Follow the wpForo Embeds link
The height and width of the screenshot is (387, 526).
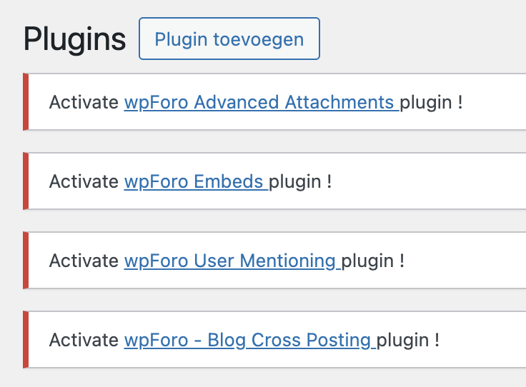click(x=194, y=181)
